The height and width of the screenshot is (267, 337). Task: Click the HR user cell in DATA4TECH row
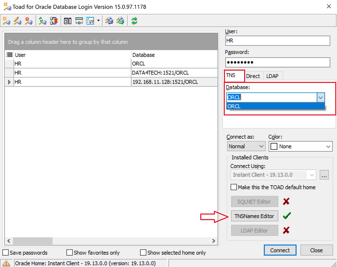coord(72,73)
